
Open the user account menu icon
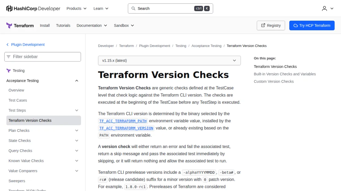click(325, 8)
